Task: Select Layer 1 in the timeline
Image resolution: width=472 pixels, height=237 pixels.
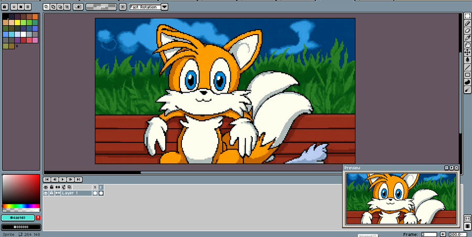Action: [77, 193]
